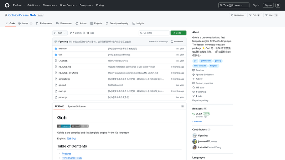Click the Fgaoxing avatar in commit row
This screenshot has width=285, height=160.
[56, 42]
